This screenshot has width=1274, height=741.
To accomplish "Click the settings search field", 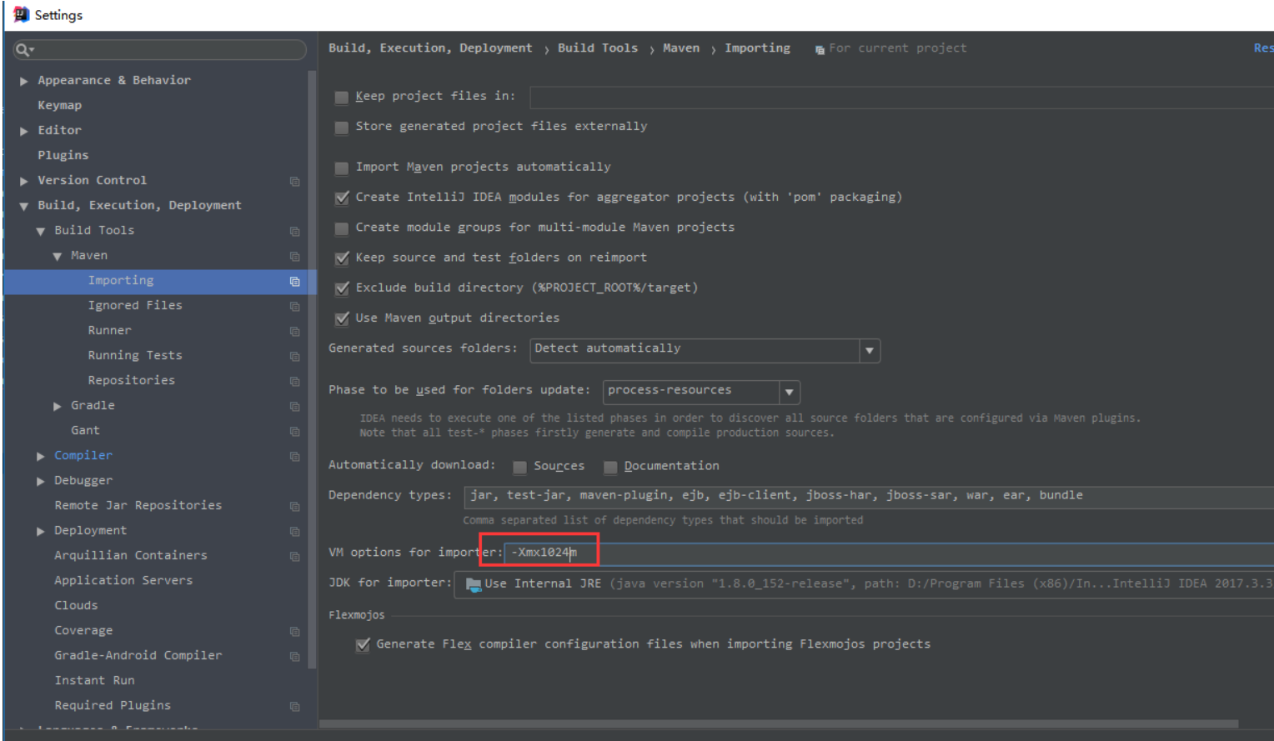I will pyautogui.click(x=160, y=50).
